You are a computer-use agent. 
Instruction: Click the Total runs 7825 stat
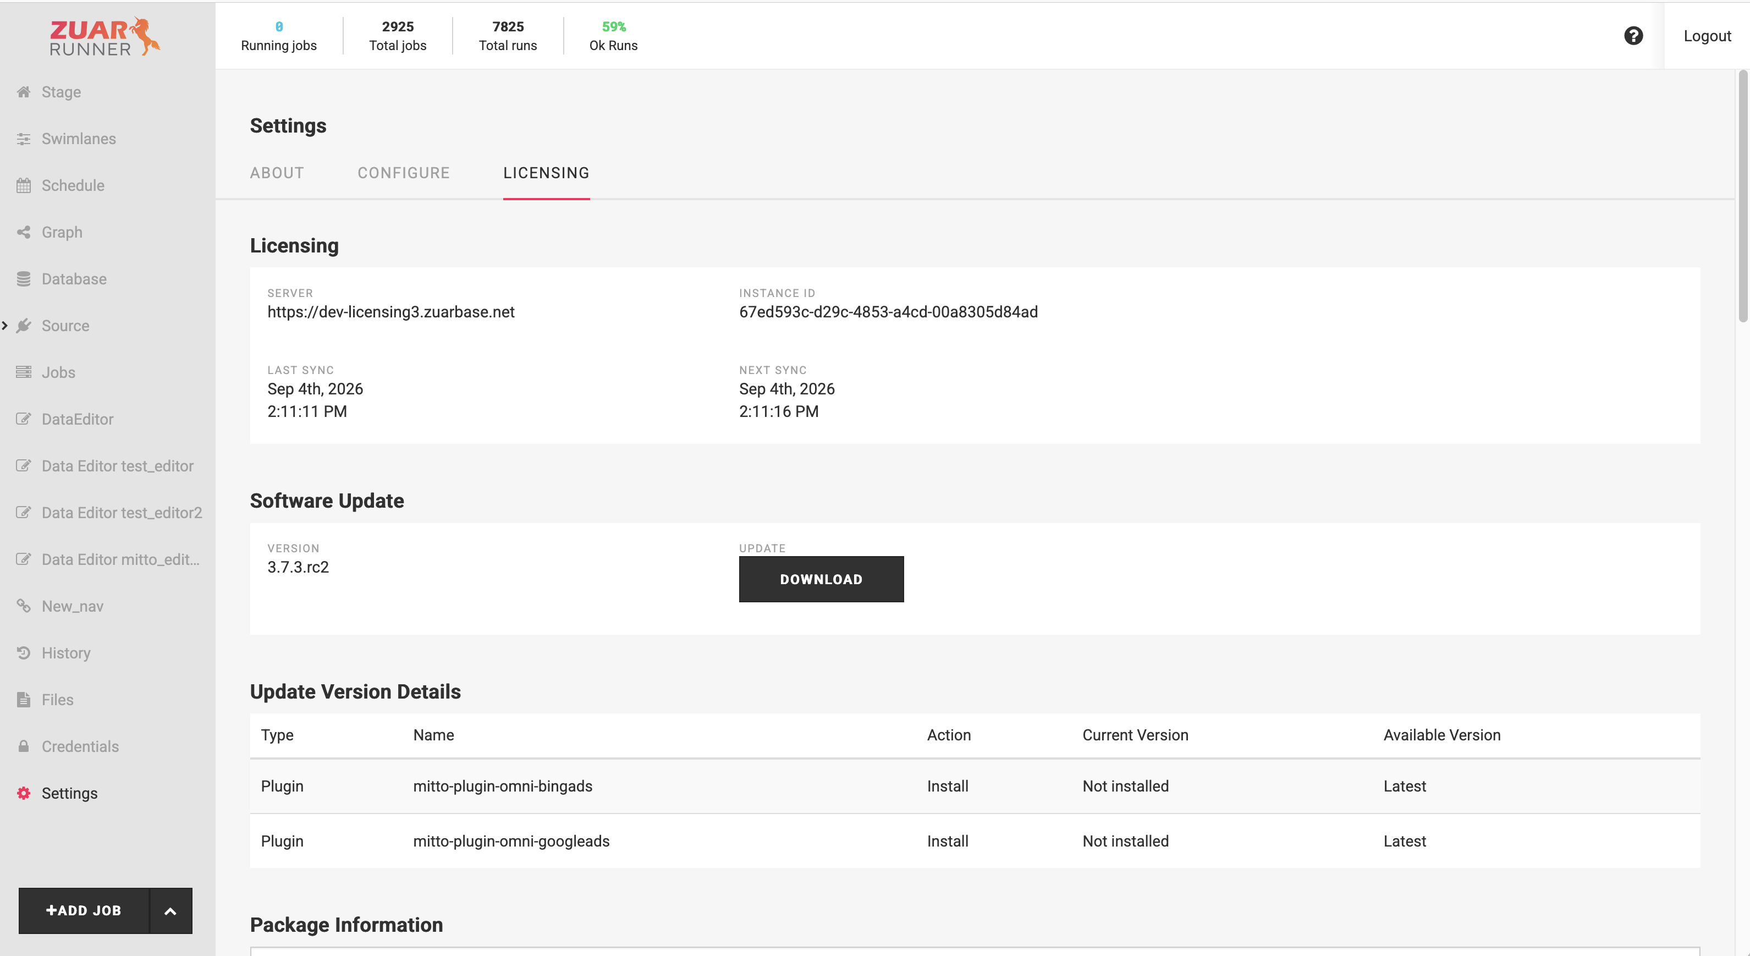point(508,36)
